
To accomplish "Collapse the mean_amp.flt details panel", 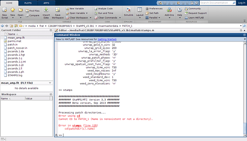I will point(50,83).
